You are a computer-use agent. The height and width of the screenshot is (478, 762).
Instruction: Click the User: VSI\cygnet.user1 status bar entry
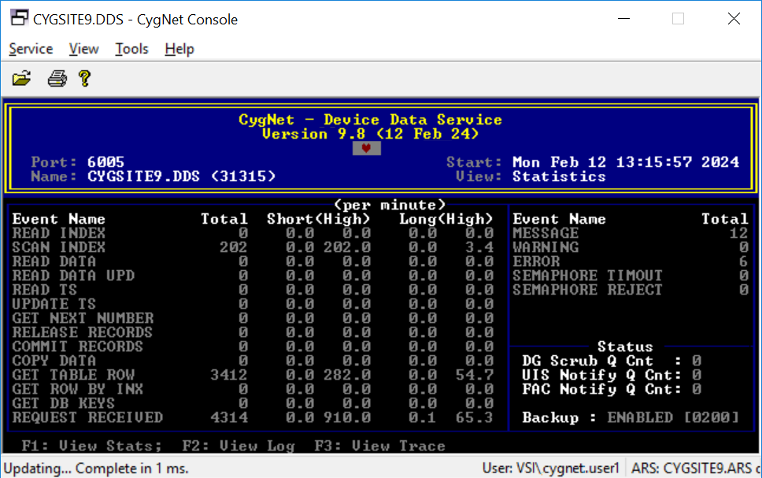(x=550, y=469)
